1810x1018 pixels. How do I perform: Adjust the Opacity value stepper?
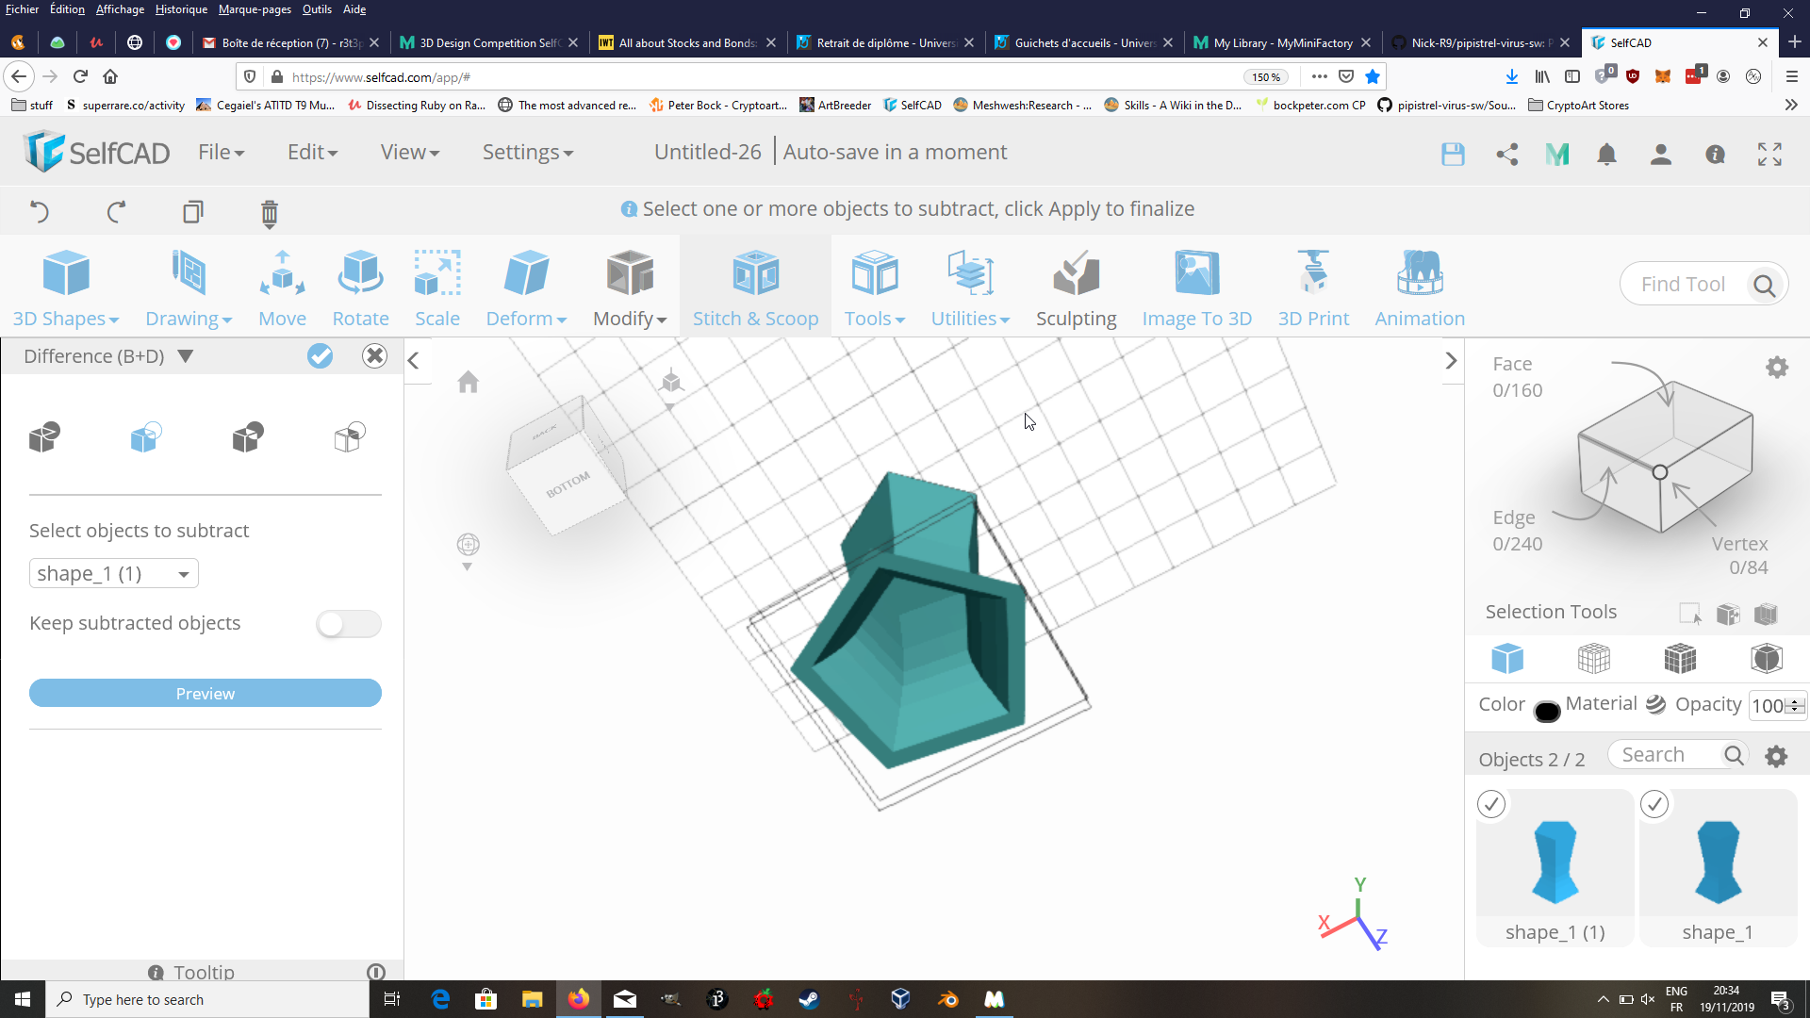tap(1795, 705)
